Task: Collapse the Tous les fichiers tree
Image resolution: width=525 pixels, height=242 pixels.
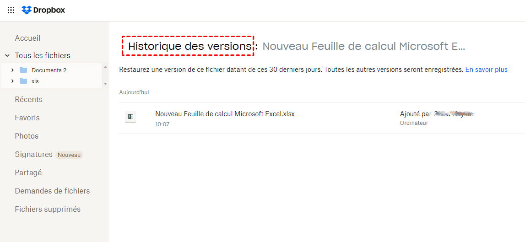Action: [7, 56]
